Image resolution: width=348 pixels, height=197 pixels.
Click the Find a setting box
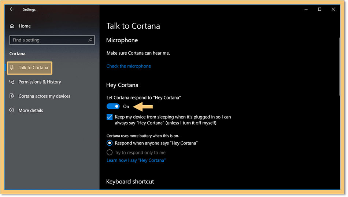click(x=52, y=40)
